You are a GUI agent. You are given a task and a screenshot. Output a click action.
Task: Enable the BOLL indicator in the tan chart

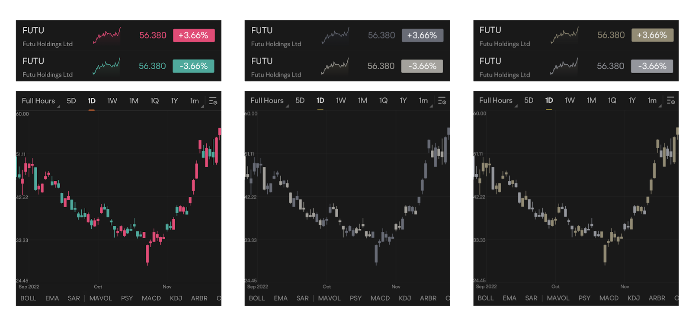(486, 298)
